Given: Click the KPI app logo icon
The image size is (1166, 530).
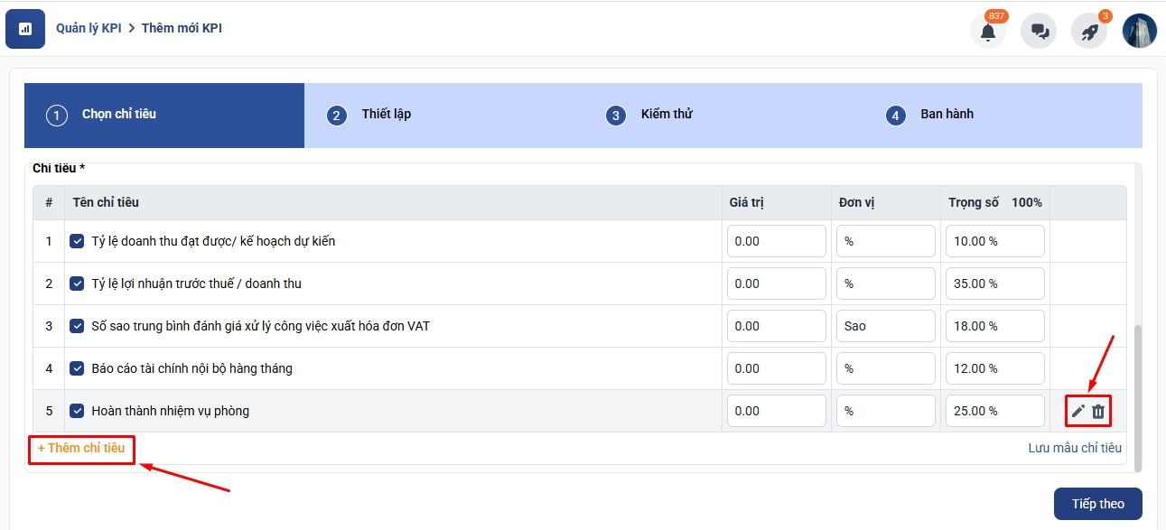Looking at the screenshot, I should pyautogui.click(x=25, y=29).
